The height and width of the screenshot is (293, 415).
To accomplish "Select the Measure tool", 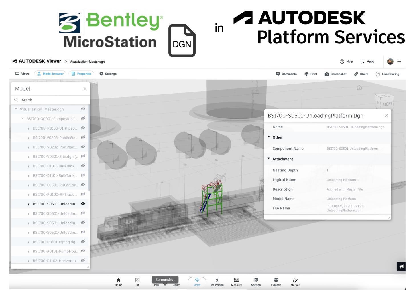I will tap(237, 282).
